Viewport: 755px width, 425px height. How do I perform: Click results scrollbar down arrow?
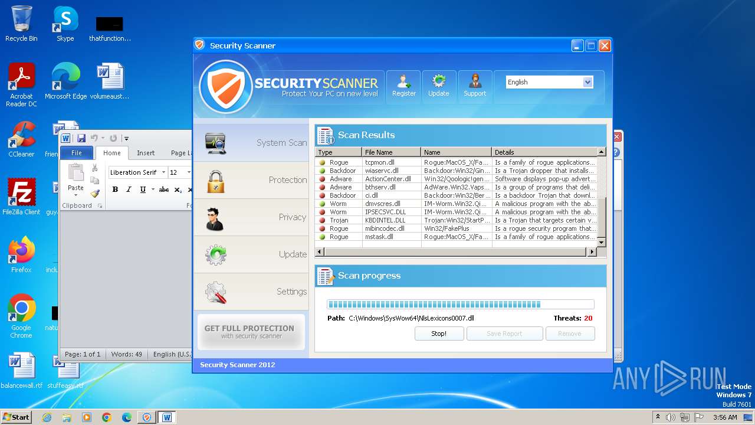point(602,243)
